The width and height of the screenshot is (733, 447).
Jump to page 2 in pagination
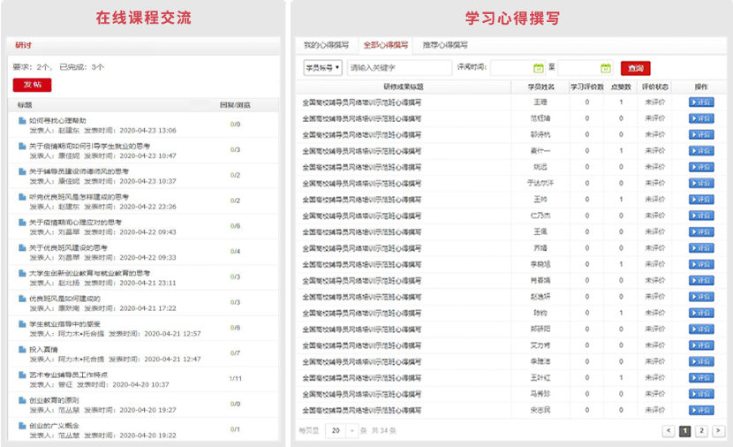click(701, 431)
